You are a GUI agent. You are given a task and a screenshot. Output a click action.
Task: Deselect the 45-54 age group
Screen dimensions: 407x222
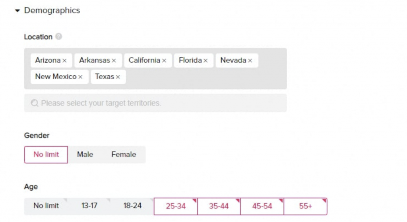(262, 206)
